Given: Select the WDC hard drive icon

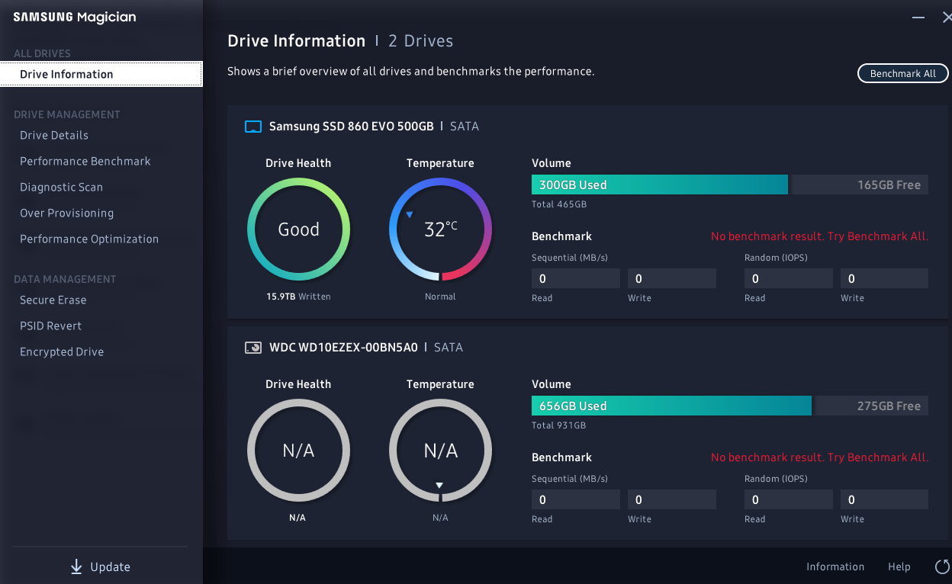Looking at the screenshot, I should pyautogui.click(x=252, y=347).
